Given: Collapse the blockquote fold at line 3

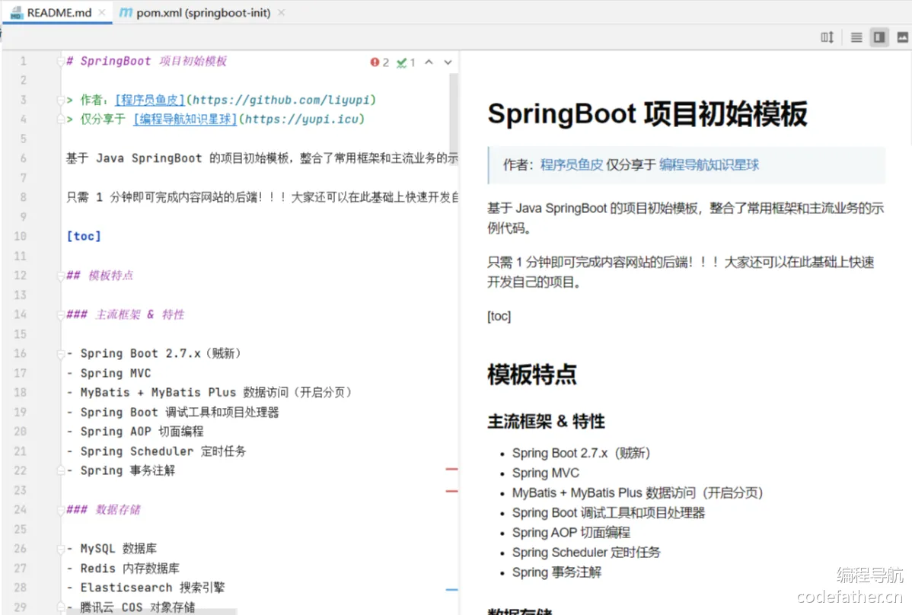Looking at the screenshot, I should click(60, 100).
